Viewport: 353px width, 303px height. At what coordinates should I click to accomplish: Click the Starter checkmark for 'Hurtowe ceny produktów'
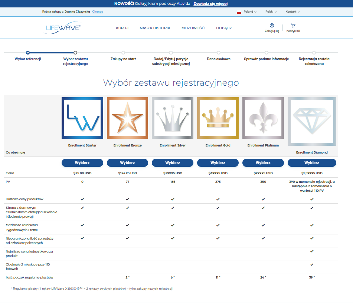coord(82,199)
